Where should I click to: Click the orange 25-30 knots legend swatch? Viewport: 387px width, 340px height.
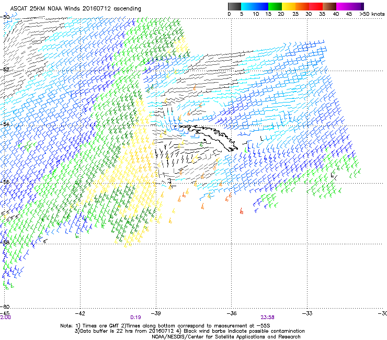302,6
